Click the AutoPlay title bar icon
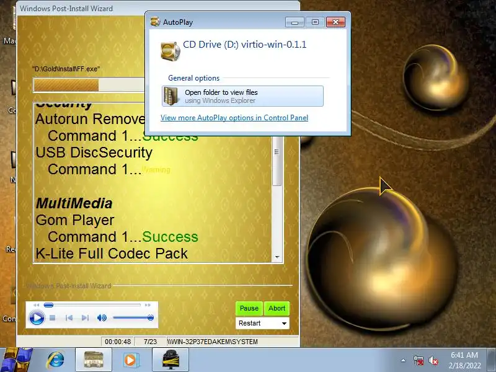The width and height of the screenshot is (496, 372). [x=156, y=22]
